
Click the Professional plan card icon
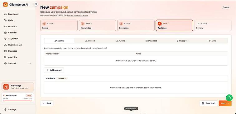4,95
